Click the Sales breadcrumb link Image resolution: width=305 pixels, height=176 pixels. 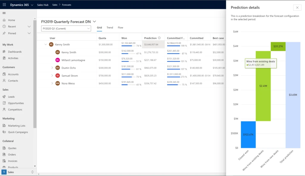(55, 5)
